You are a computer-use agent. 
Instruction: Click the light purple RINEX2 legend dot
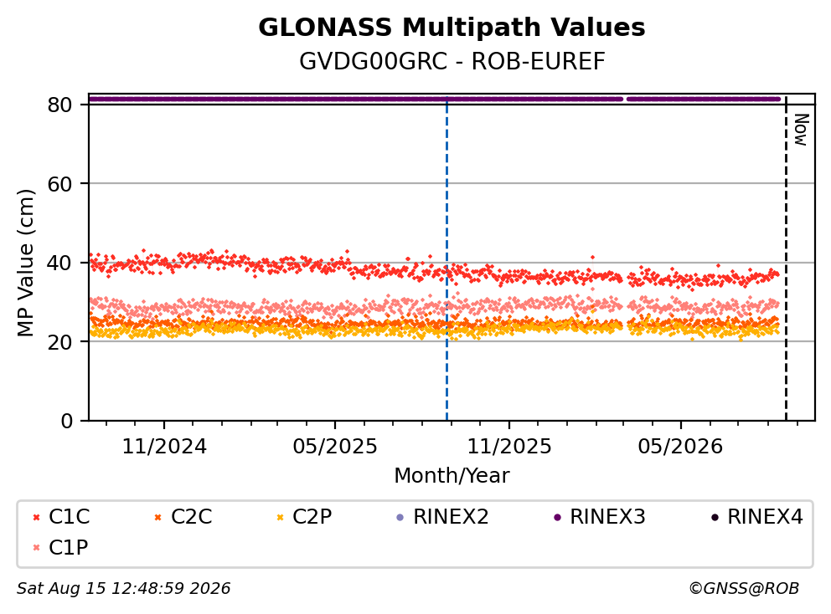400,517
